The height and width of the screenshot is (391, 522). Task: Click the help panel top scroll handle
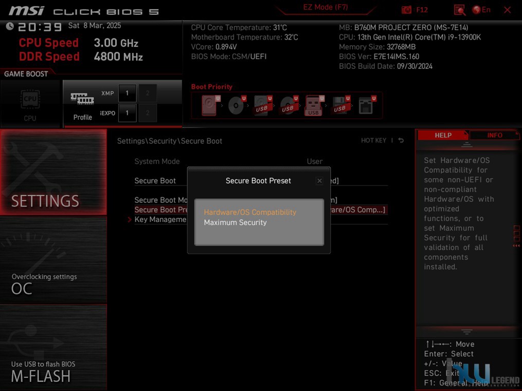point(467,144)
